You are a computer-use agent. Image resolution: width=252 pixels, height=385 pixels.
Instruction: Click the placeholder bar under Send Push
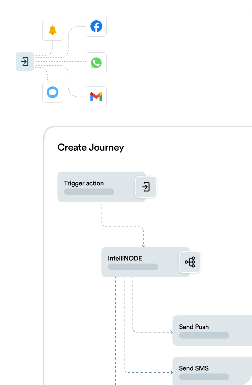click(x=204, y=335)
